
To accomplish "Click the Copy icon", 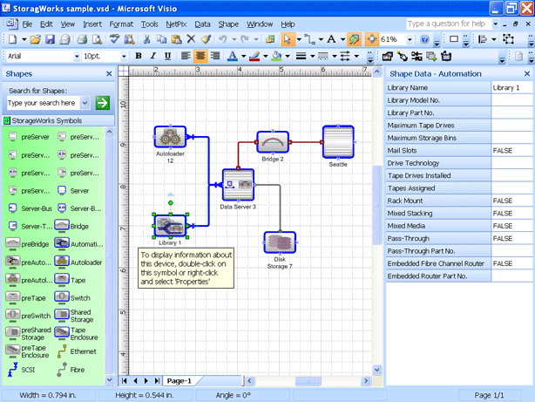I will click(x=161, y=39).
